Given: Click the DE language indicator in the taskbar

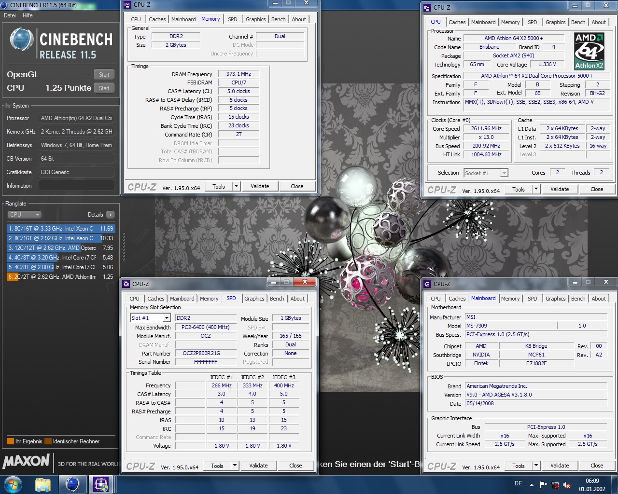Looking at the screenshot, I should click(518, 483).
